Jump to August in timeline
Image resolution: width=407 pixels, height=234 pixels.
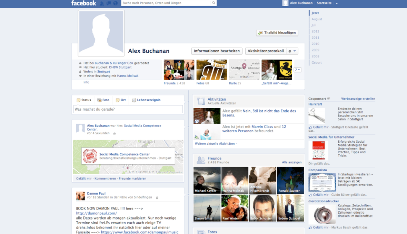tap(317, 19)
